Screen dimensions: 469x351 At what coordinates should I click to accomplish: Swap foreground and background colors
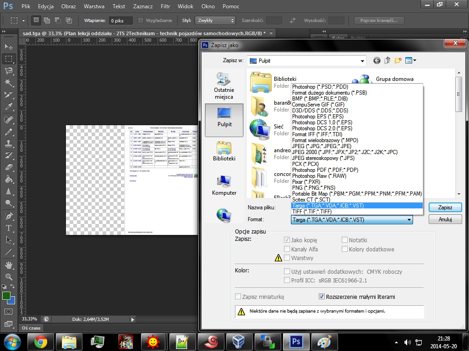[12, 287]
